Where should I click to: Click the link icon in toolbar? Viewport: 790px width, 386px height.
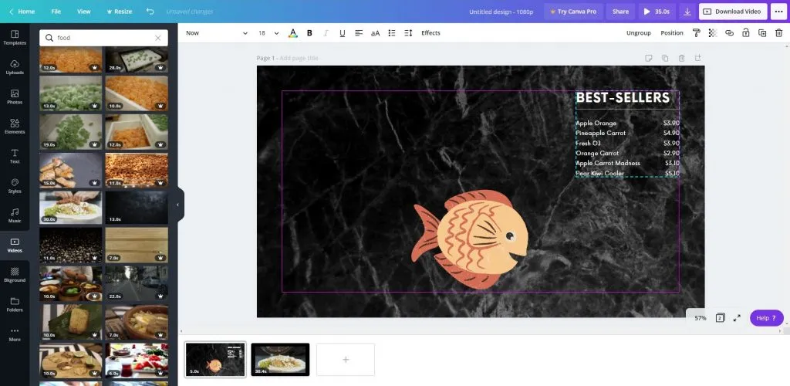pyautogui.click(x=729, y=32)
